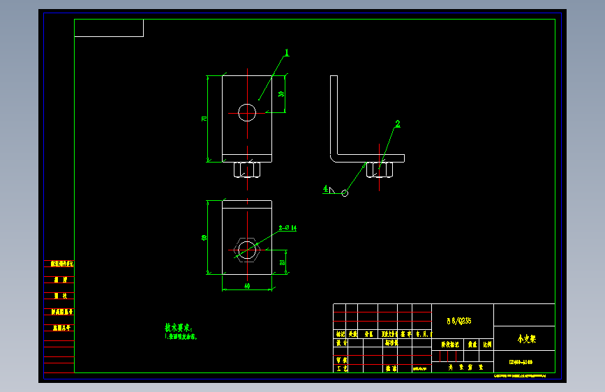Click part balloon number 2
The height and width of the screenshot is (392, 605).
tap(398, 124)
